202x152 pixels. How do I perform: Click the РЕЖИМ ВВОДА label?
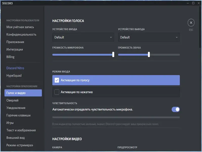[x=61, y=72]
